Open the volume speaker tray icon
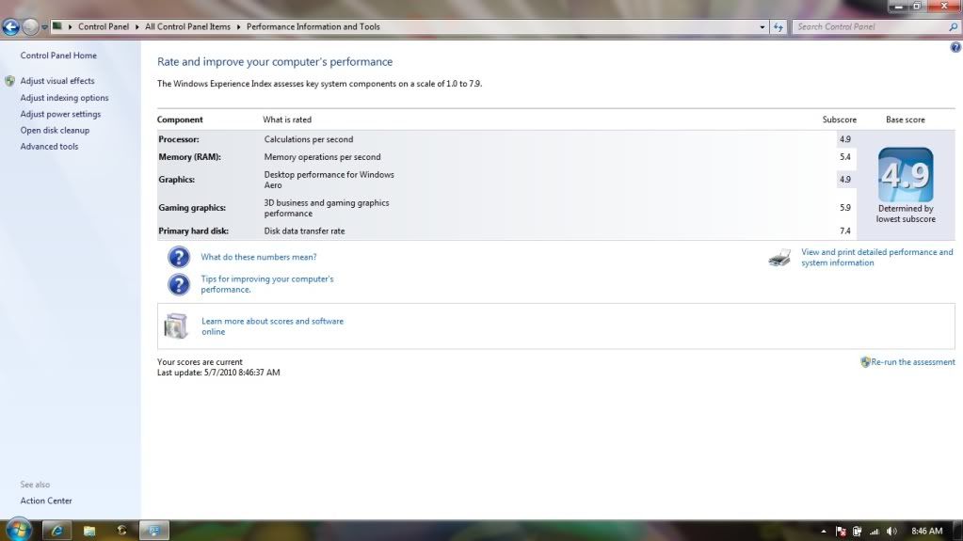 pos(891,532)
